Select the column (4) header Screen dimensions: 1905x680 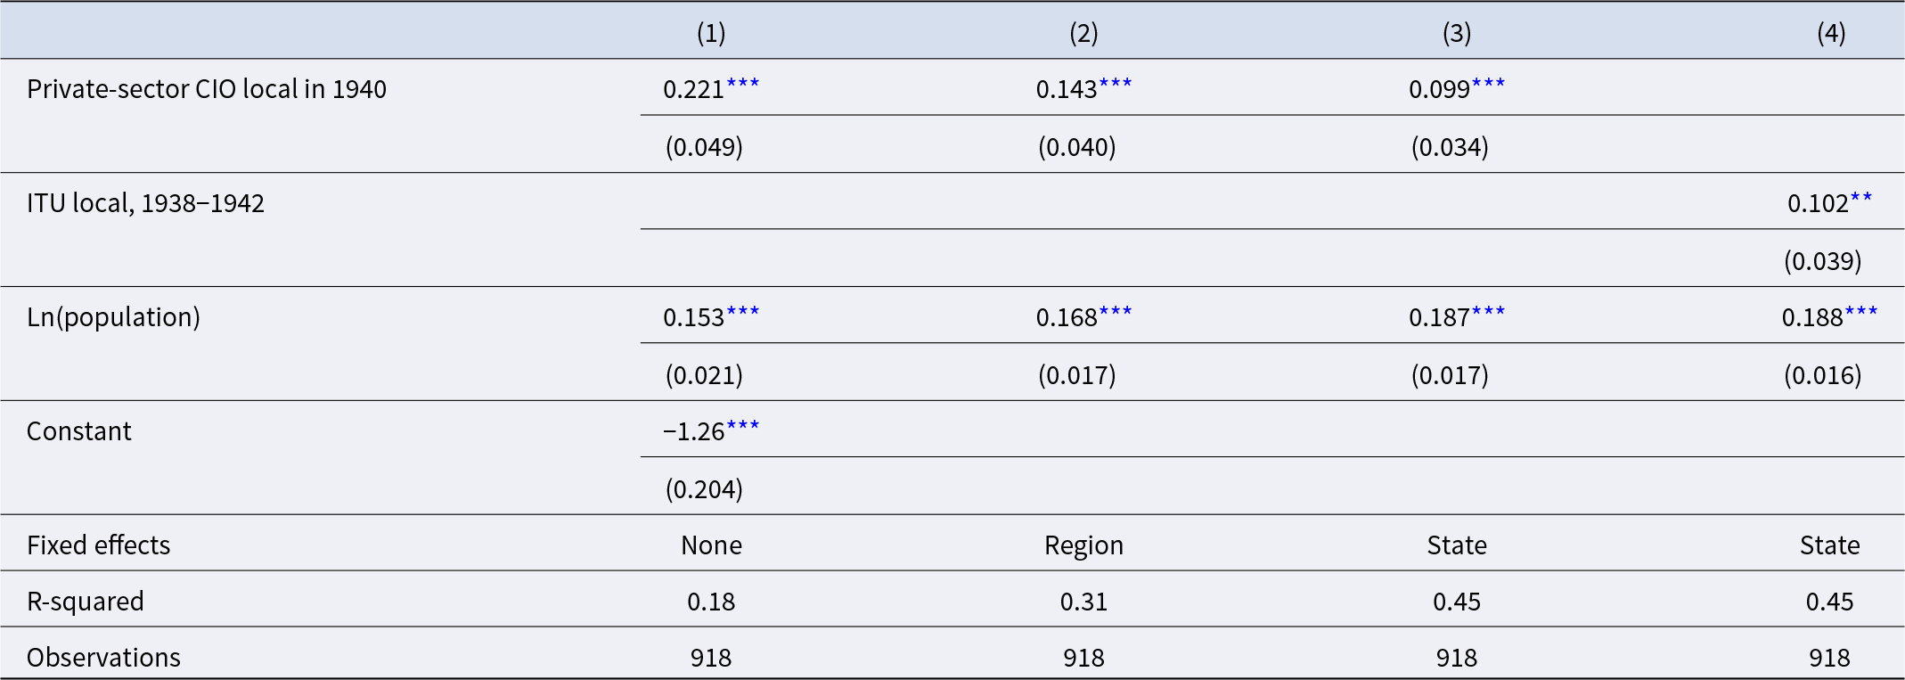(x=1831, y=33)
